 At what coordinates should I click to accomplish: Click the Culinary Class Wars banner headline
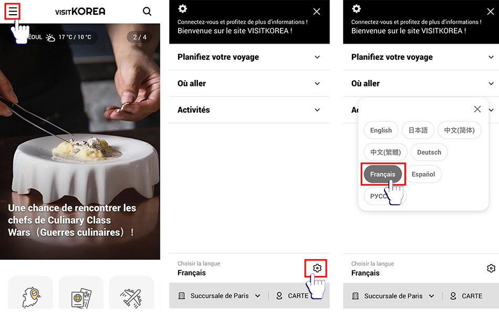click(x=72, y=220)
